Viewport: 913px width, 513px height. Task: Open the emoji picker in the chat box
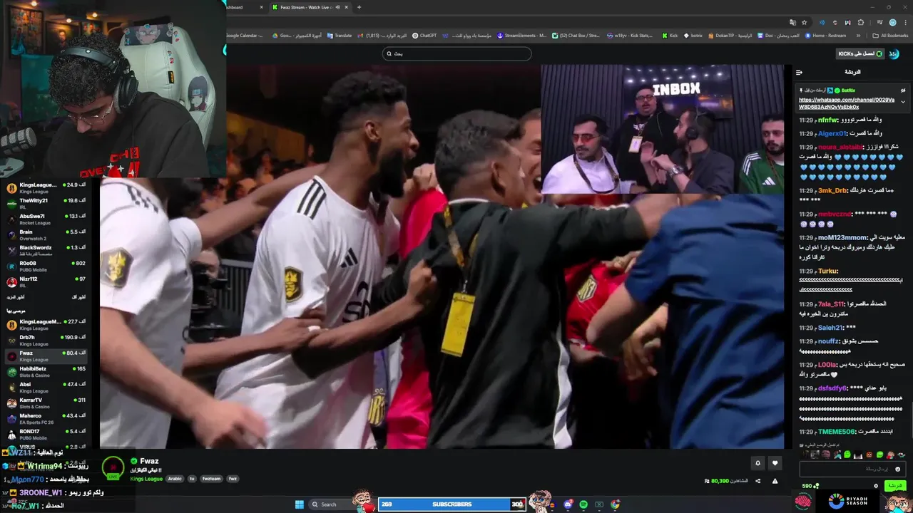(897, 469)
